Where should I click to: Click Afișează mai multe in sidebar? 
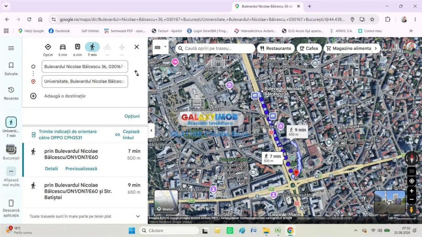(x=11, y=176)
